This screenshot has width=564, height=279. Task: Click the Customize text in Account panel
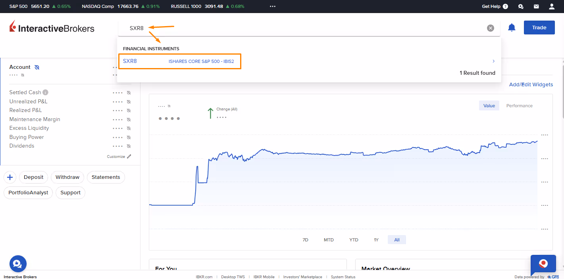pos(116,157)
